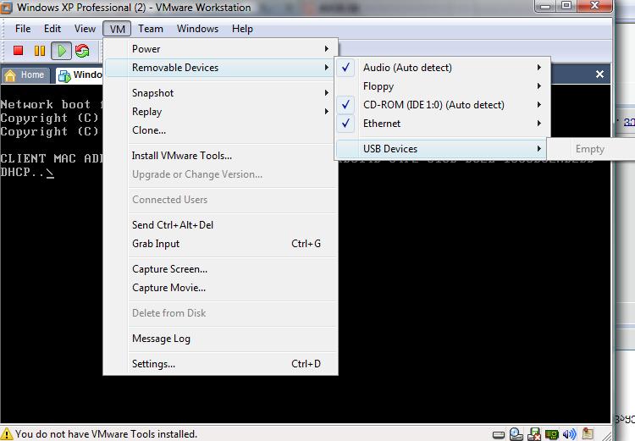Click the VMware Workstation title bar icon
Viewport: 635px width, 441px height.
point(6,8)
